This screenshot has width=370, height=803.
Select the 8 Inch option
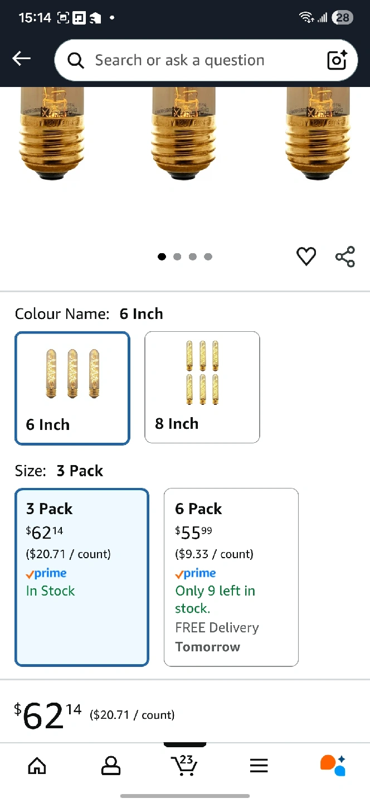click(x=202, y=387)
